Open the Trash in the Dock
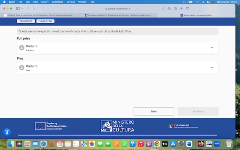 [229, 144]
